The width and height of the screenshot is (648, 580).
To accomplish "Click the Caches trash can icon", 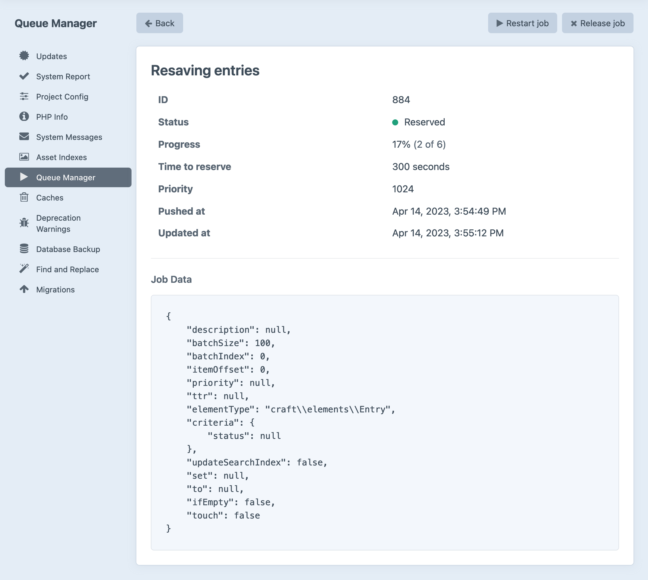I will (x=24, y=197).
